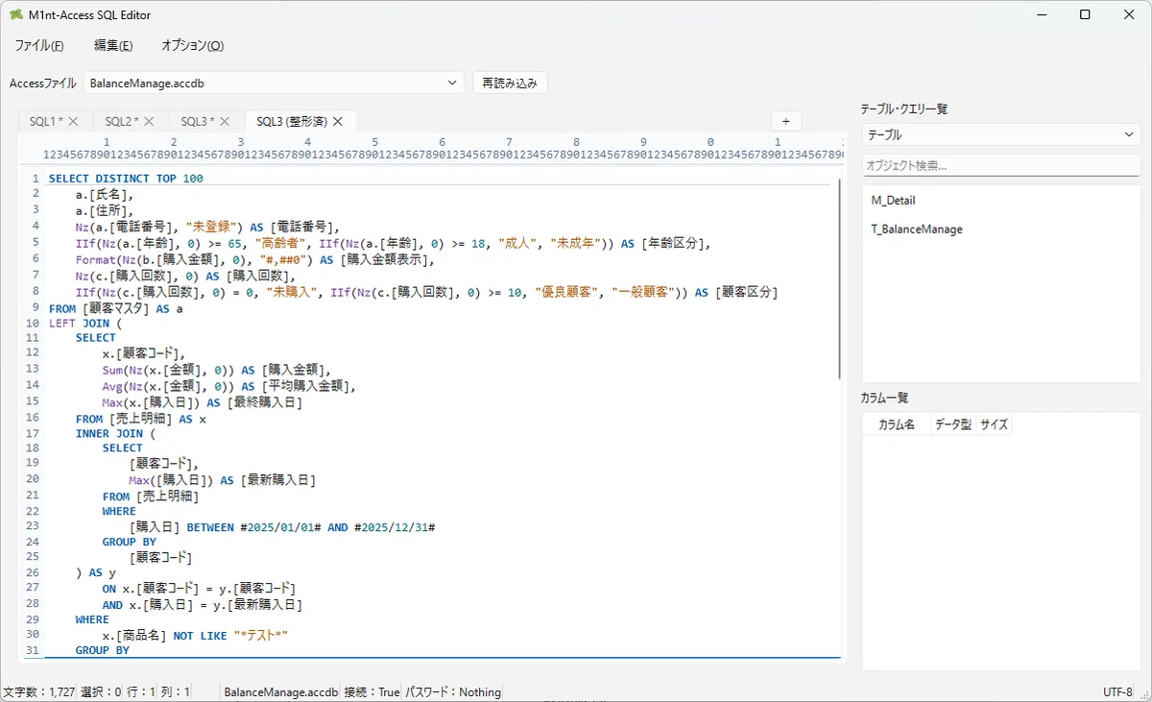Click the BalanceManage.accdb status bar entry
Screen dimensions: 1152x702
click(280, 691)
